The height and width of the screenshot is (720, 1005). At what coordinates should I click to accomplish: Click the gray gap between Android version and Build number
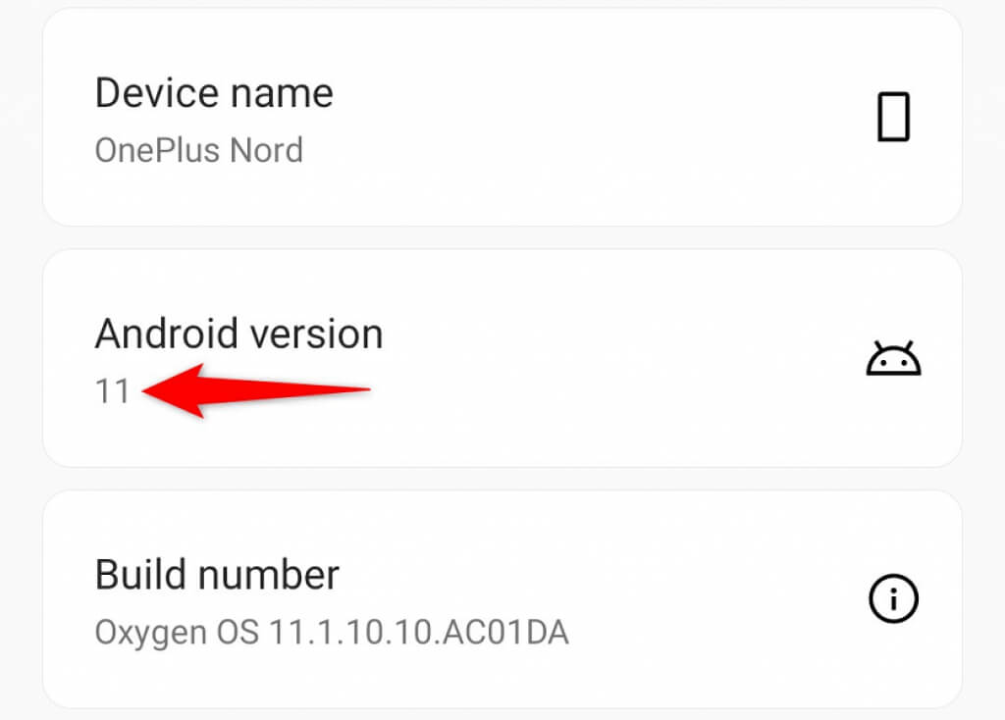pos(502,479)
